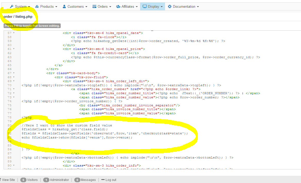Select the Customers menu label
301x183 pixels.
point(76,6)
